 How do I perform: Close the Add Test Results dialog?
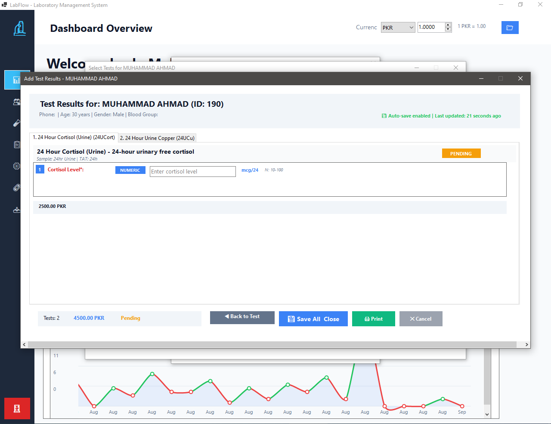(520, 78)
